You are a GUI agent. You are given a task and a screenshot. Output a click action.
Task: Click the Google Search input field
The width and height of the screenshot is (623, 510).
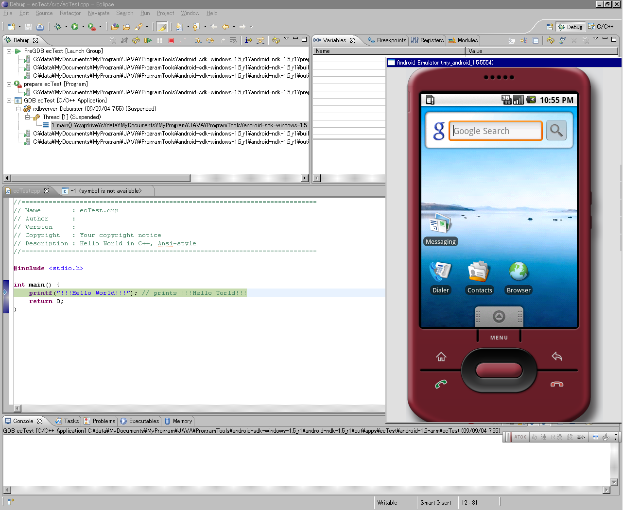pyautogui.click(x=495, y=131)
